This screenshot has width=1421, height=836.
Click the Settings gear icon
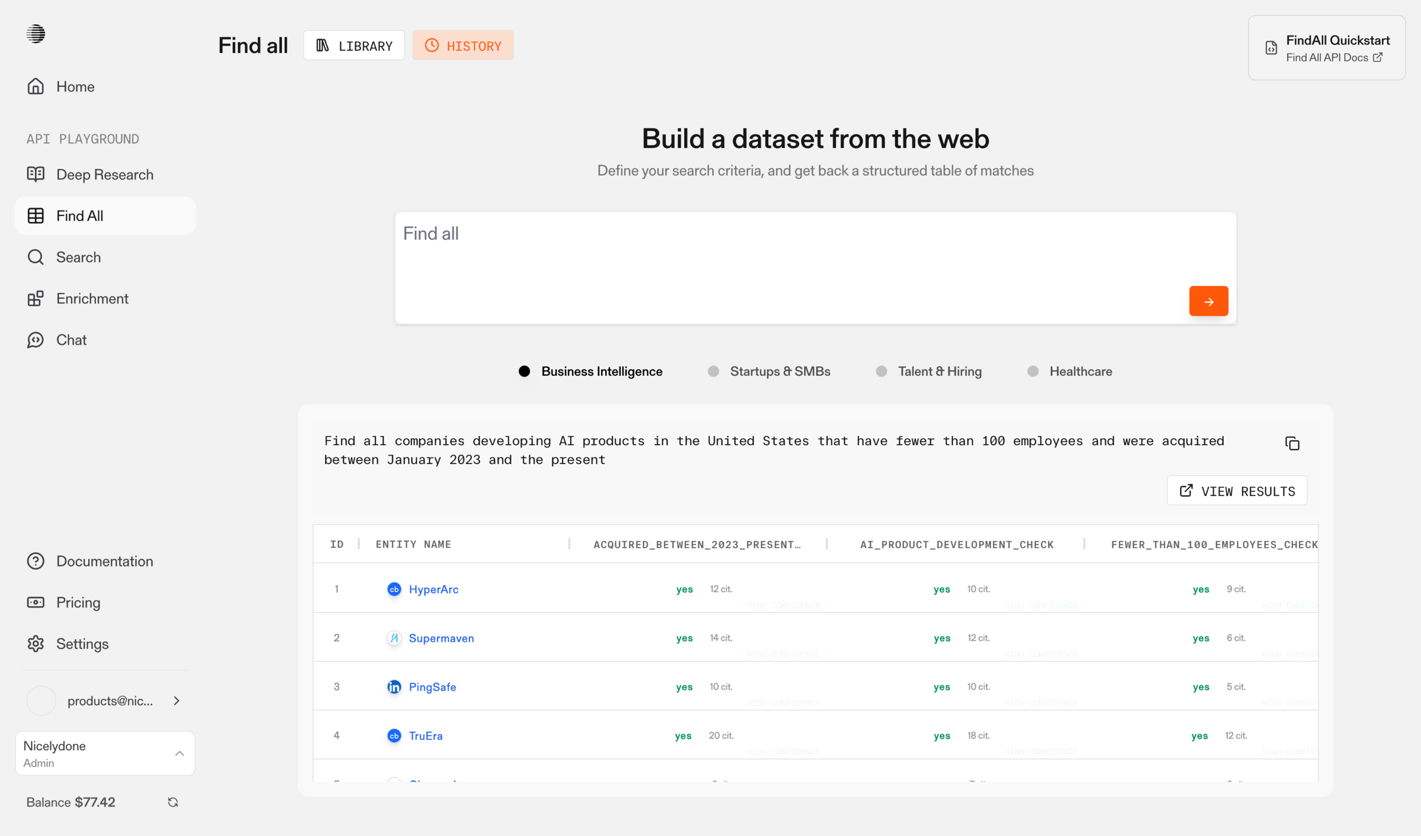pos(36,644)
